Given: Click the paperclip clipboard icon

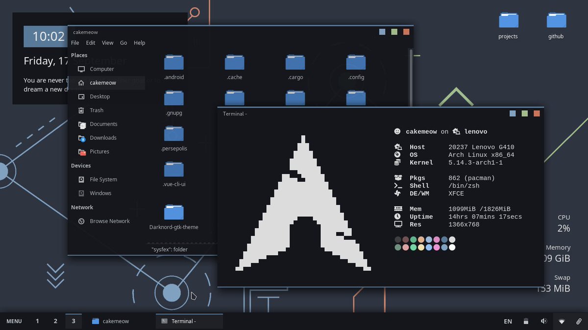Looking at the screenshot, I should point(579,321).
